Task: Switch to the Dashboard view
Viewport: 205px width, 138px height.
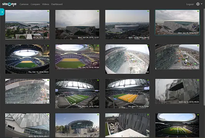Action: coord(57,4)
